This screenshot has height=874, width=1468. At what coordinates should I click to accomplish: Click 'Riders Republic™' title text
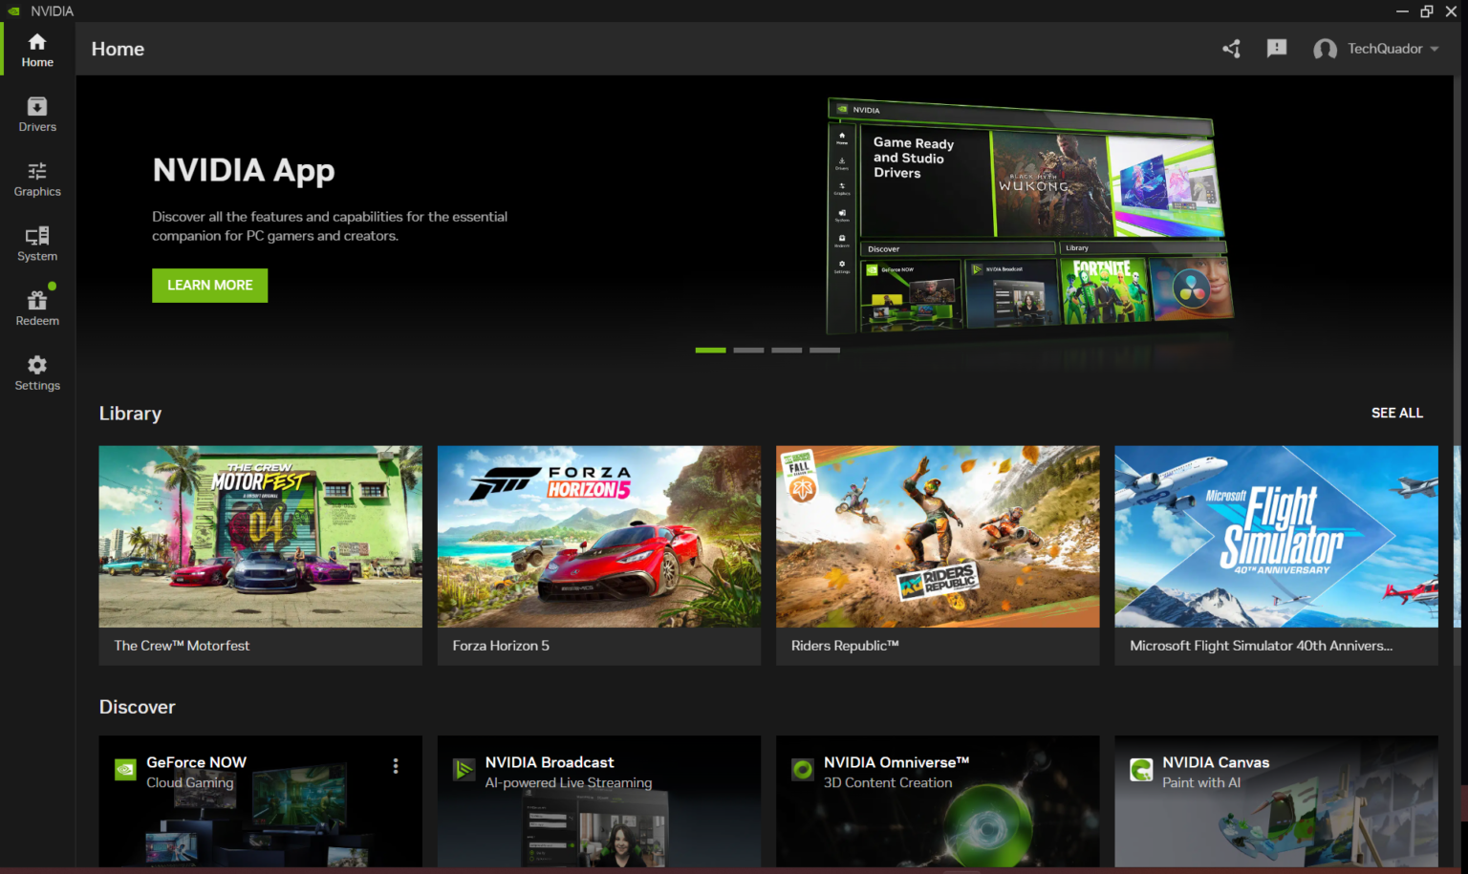pos(845,646)
